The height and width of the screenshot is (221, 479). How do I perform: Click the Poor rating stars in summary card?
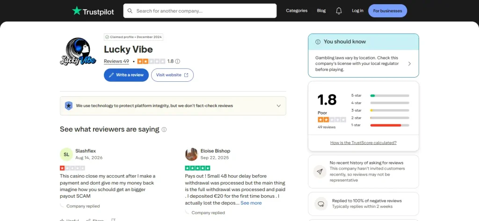pyautogui.click(x=332, y=120)
